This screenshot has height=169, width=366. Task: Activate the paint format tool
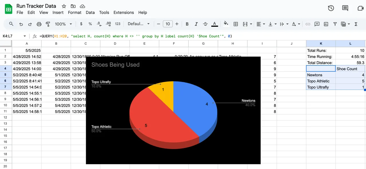click(48, 24)
